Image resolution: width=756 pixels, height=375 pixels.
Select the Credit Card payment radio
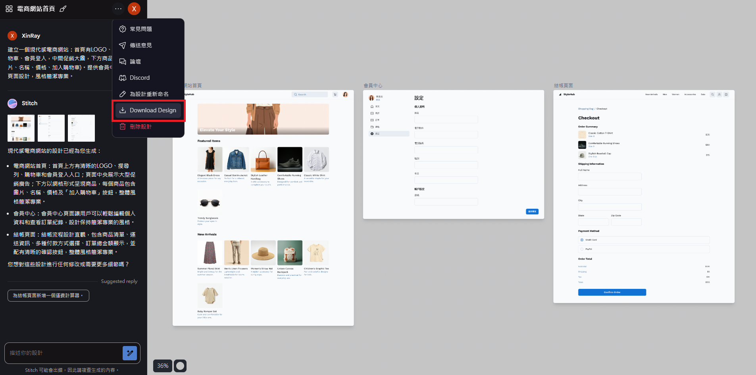tap(582, 240)
